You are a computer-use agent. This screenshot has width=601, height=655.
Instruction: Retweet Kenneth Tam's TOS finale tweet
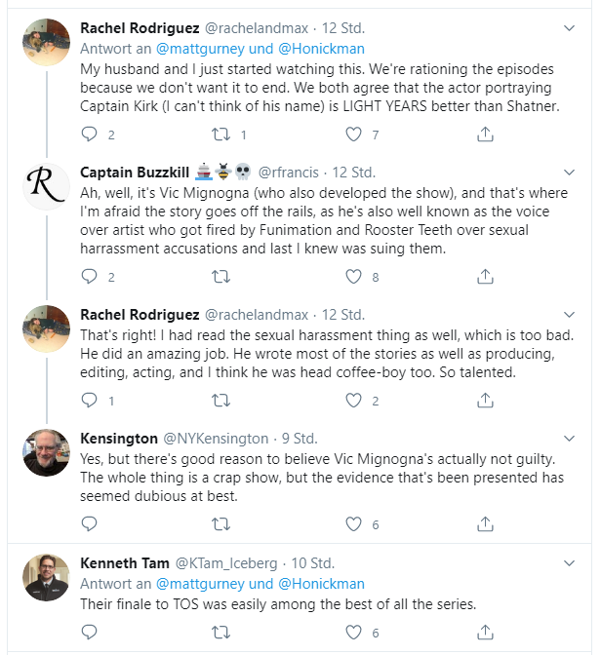220,632
